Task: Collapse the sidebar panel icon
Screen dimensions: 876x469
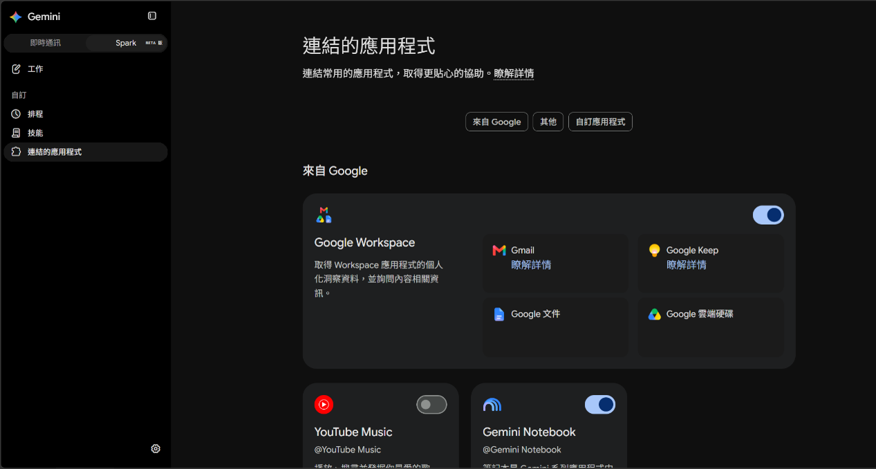Action: point(152,16)
